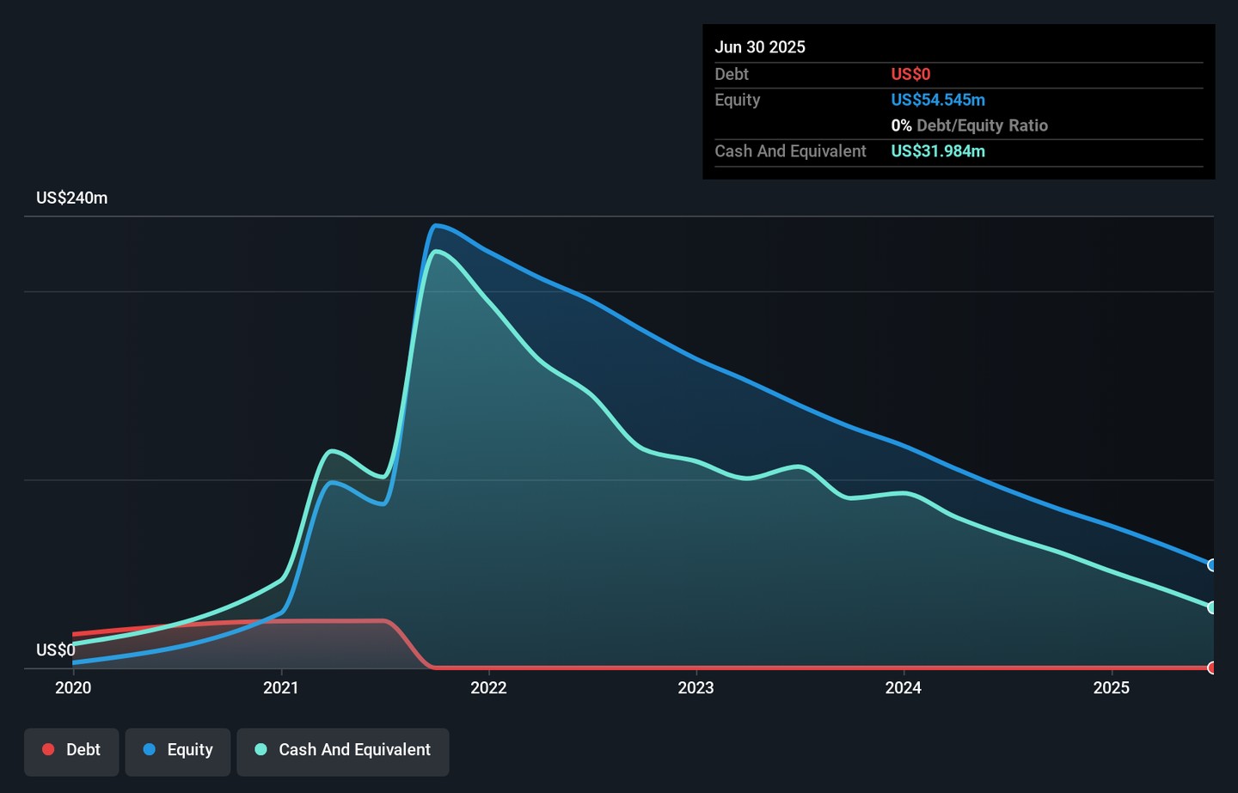This screenshot has height=793, width=1238.
Task: Toggle the Equity series in the legend
Action: 178,750
